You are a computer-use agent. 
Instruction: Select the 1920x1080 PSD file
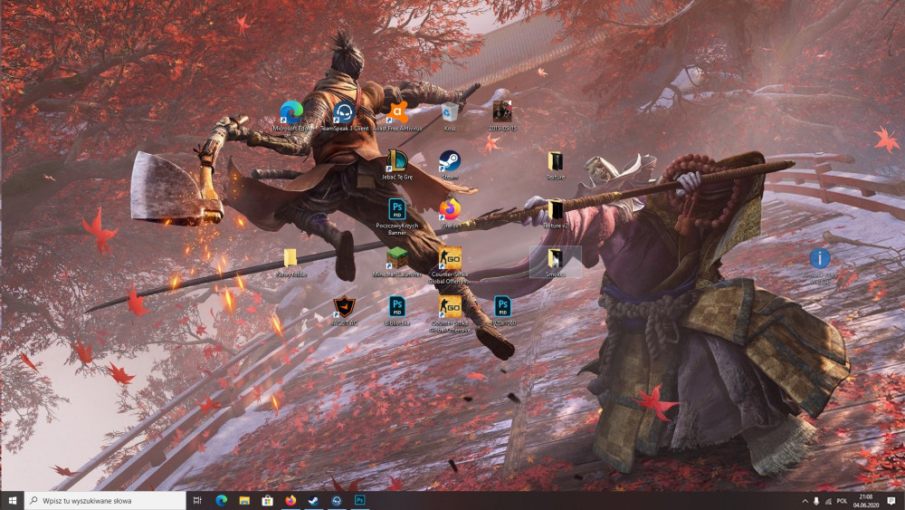coord(502,311)
